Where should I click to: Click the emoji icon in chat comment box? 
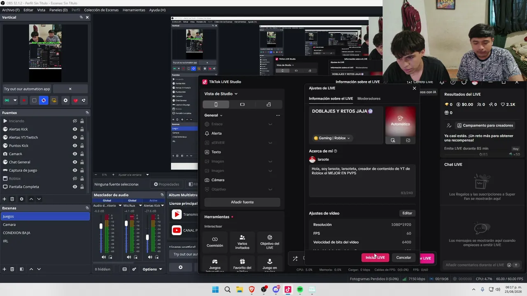point(509,265)
